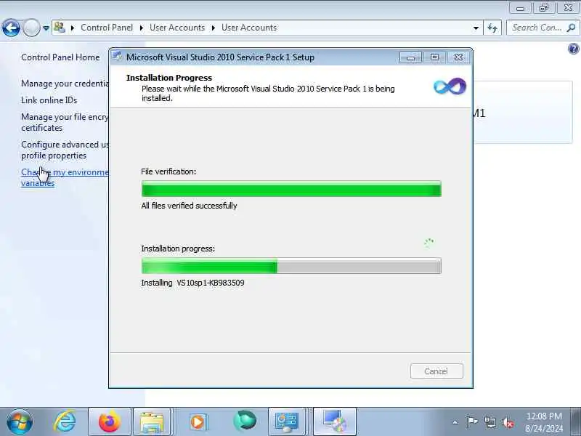The width and height of the screenshot is (581, 436).
Task: Open Manage your file encryption certificates
Action: pos(65,122)
